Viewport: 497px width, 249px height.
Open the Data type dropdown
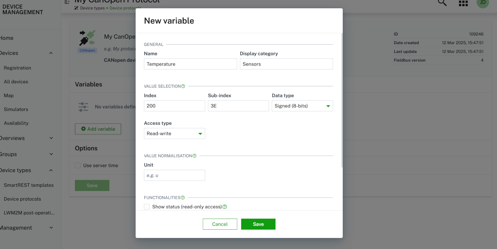tap(302, 106)
